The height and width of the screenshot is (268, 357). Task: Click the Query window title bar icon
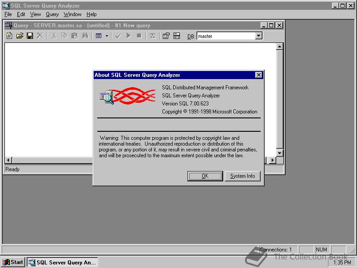(x=8, y=25)
